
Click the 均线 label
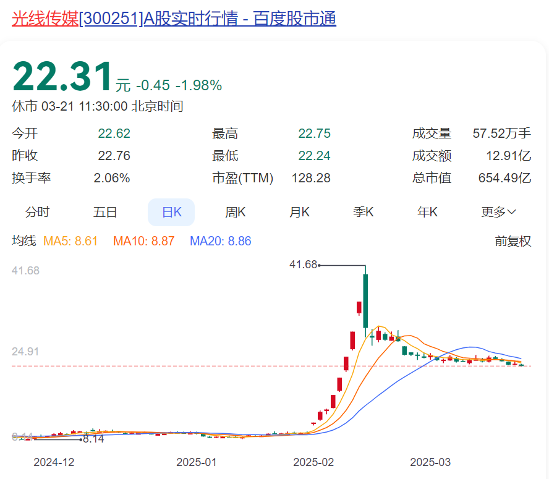[x=24, y=241]
